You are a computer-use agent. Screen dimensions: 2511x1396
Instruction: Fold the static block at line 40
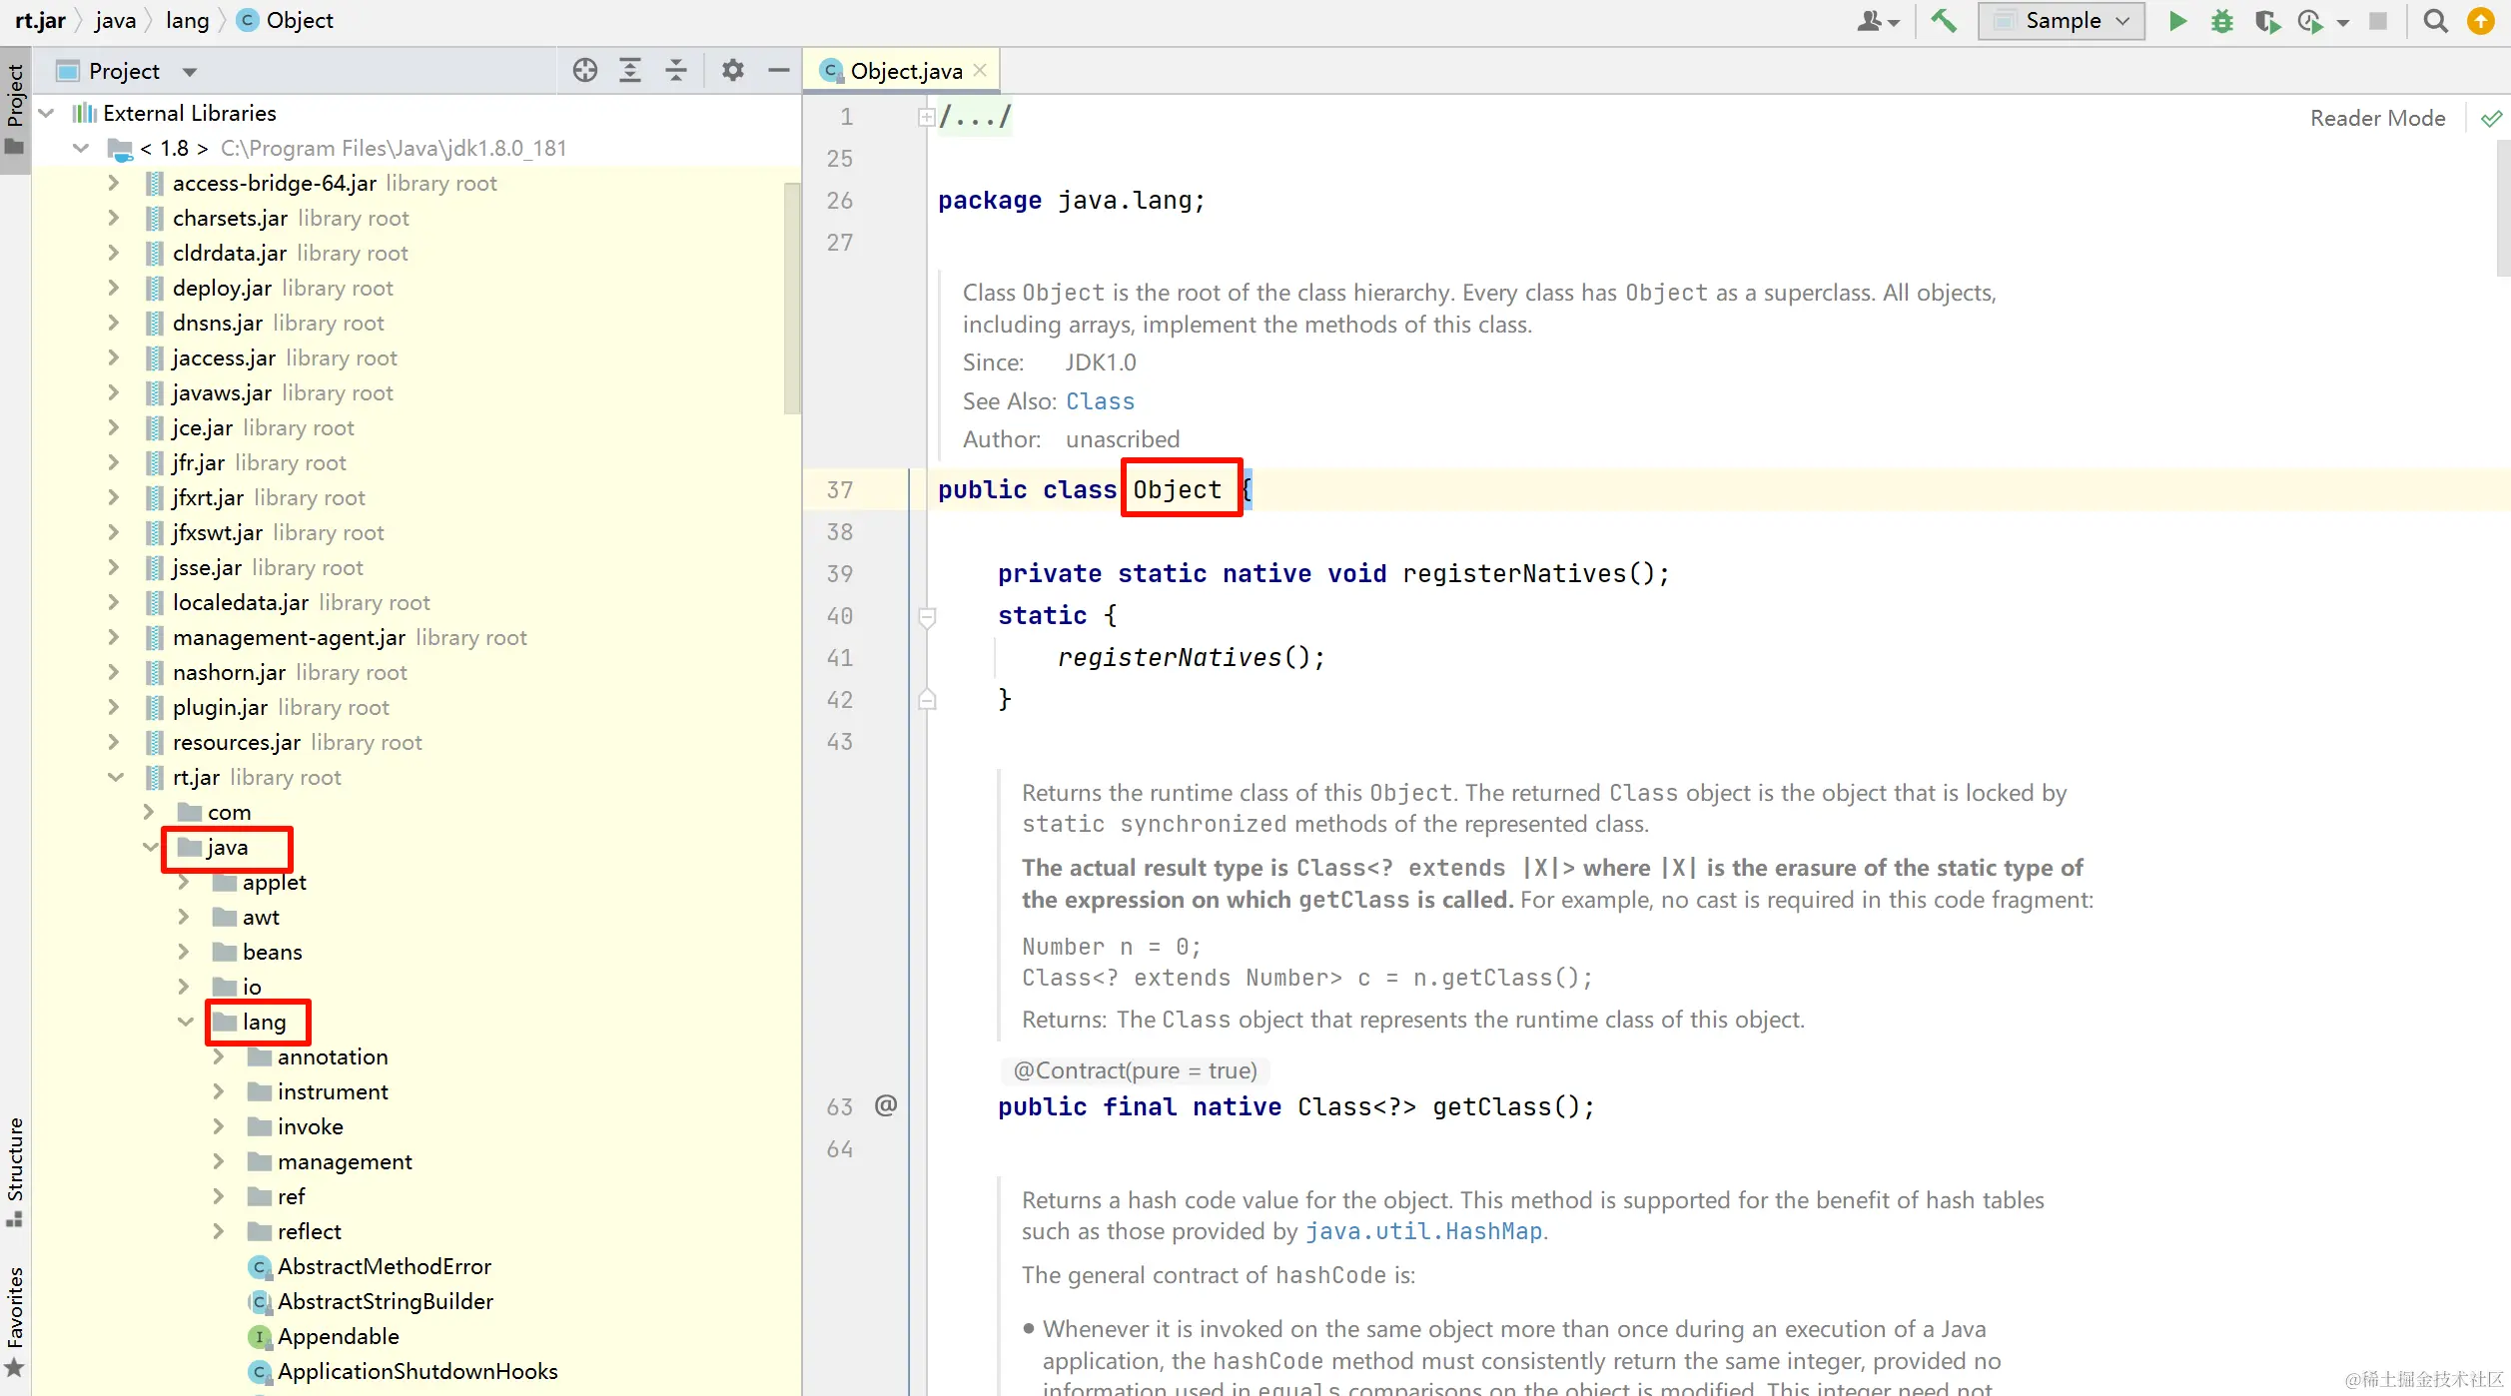point(927,616)
